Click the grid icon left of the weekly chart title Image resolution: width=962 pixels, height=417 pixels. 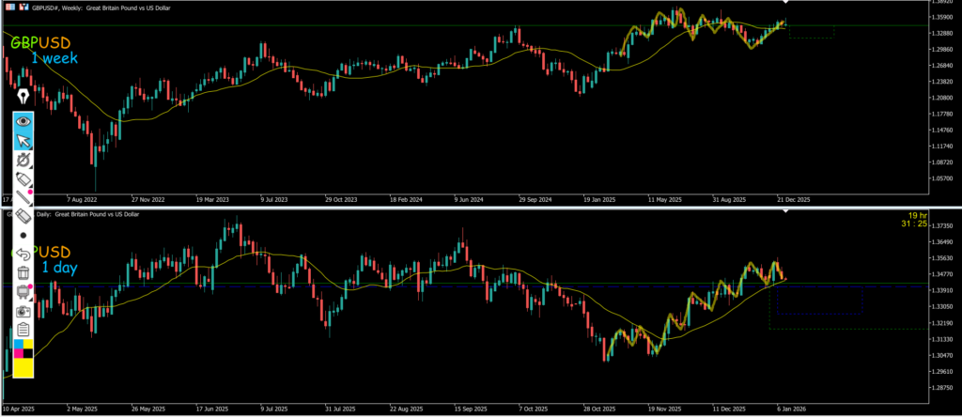[9, 7]
